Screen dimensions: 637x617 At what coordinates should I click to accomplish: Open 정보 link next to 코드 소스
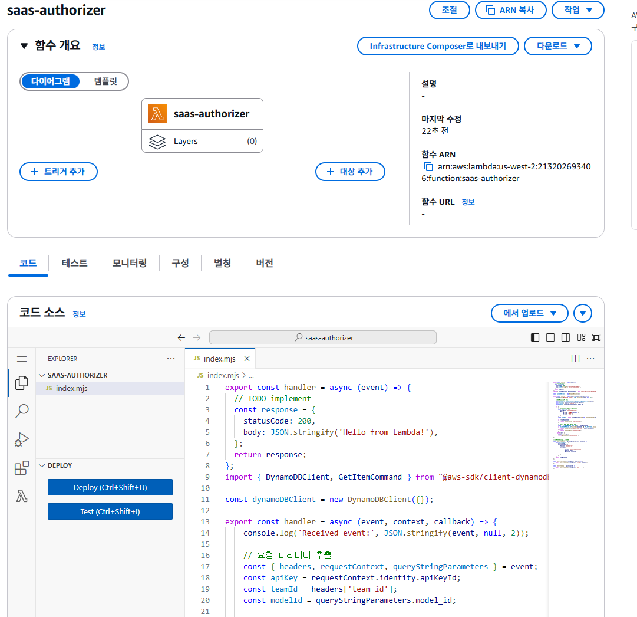pyautogui.click(x=79, y=314)
